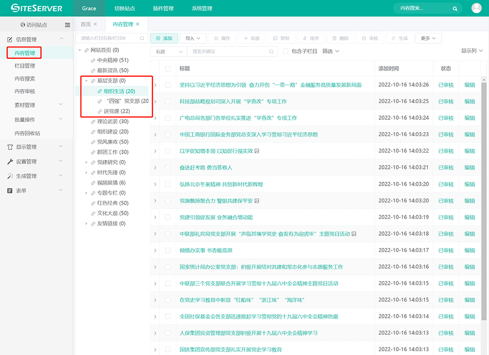
Task: Click link icon next to 视频展播
Action: [93, 183]
